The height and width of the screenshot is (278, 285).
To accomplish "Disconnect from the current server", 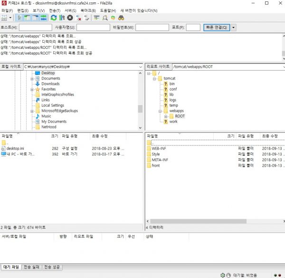I will 78,18.
